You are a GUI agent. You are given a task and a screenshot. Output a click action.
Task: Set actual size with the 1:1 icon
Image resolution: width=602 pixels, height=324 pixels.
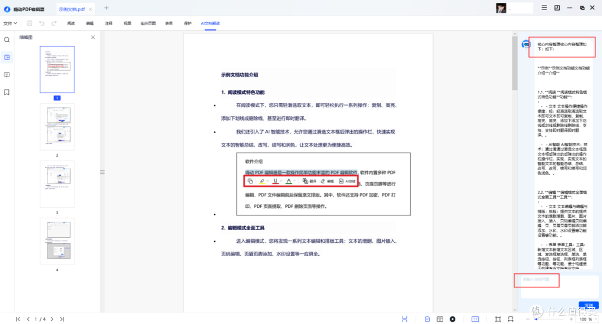(475, 319)
